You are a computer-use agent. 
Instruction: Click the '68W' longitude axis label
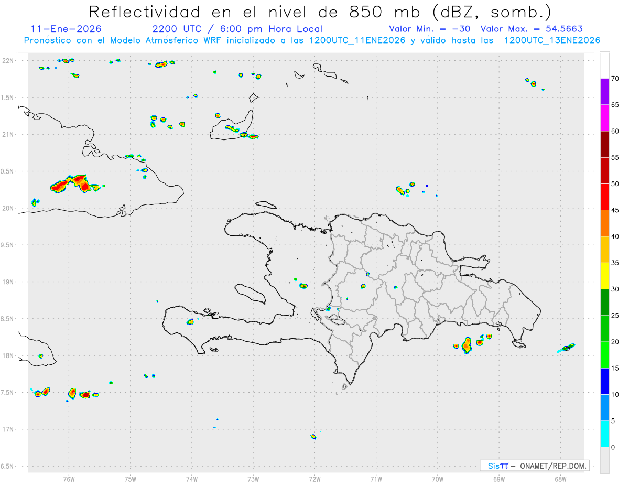[x=560, y=479]
